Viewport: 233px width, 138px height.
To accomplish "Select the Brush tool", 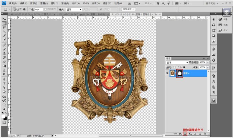I will [x=4, y=49].
